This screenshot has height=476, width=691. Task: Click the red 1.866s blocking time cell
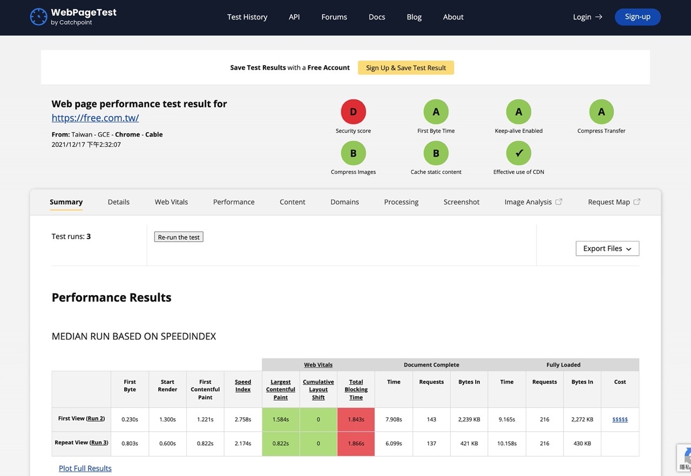356,444
